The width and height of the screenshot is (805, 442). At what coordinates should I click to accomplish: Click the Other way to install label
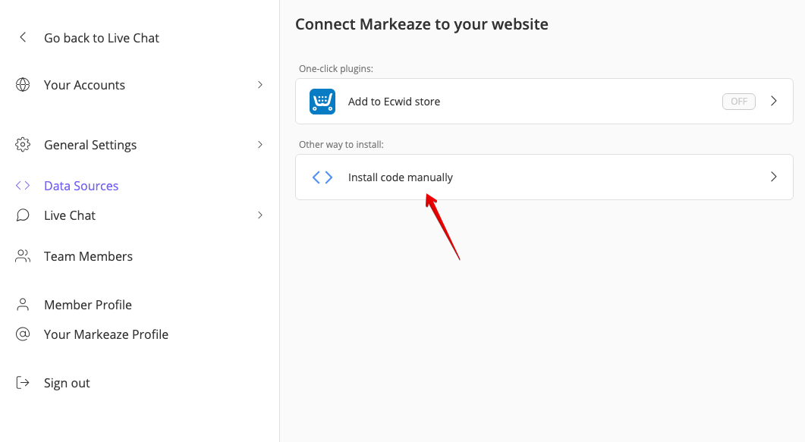(x=341, y=145)
